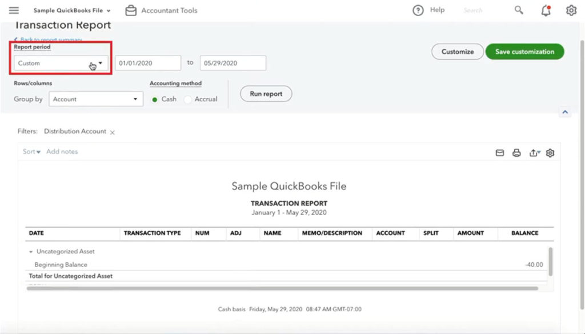Collapse the Uncategorized Asset section
This screenshot has width=585, height=334.
point(30,251)
